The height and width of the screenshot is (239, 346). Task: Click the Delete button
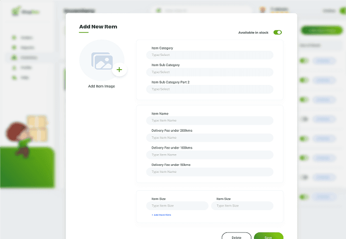coord(236,236)
